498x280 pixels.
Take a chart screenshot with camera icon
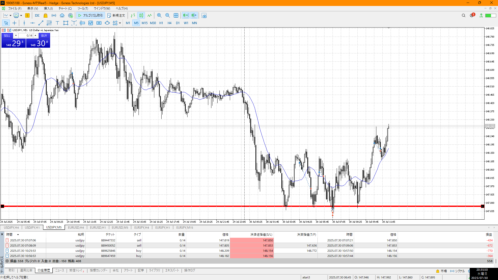click(204, 16)
